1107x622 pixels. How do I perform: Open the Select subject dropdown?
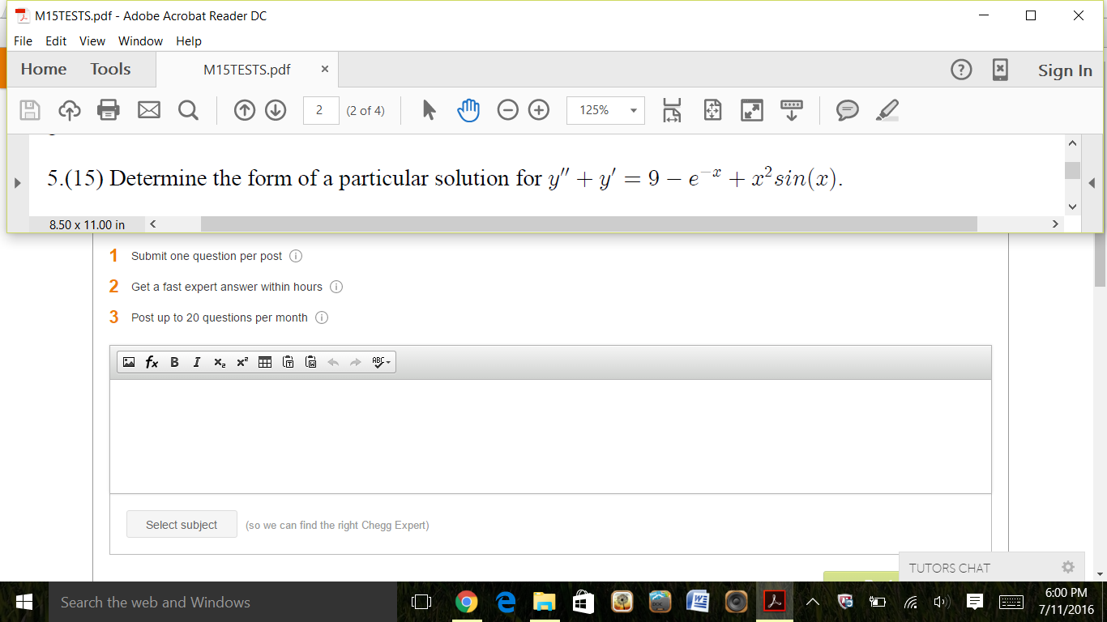point(182,523)
